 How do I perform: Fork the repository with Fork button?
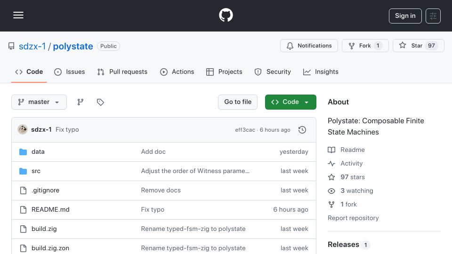(x=365, y=46)
